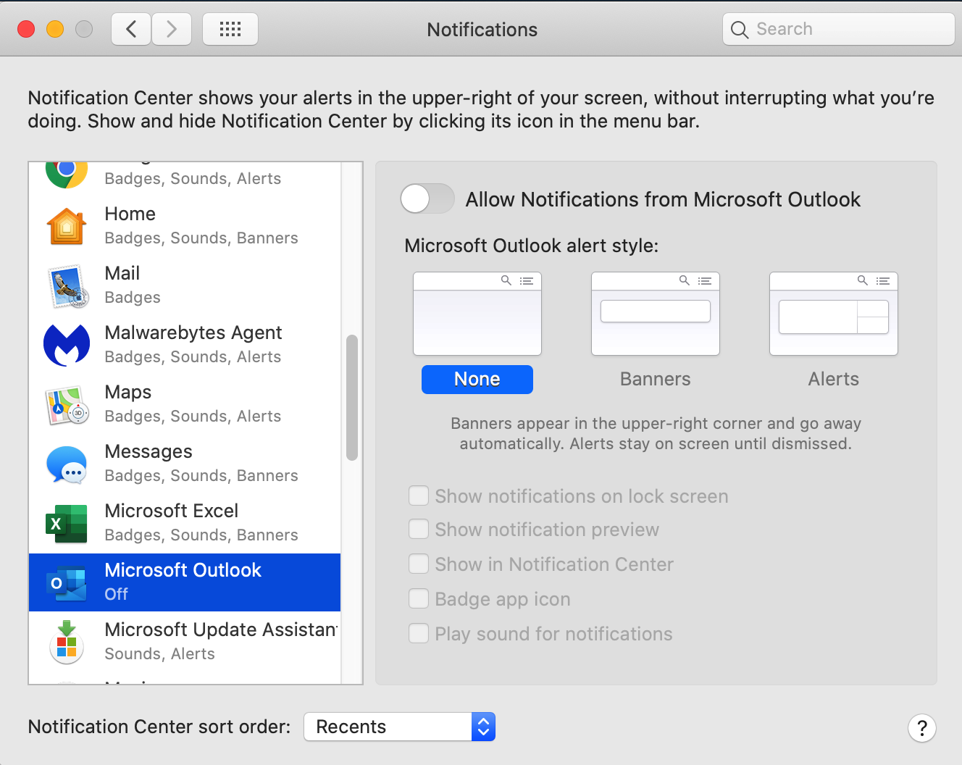
Task: Click the Maps app icon
Action: click(x=67, y=404)
